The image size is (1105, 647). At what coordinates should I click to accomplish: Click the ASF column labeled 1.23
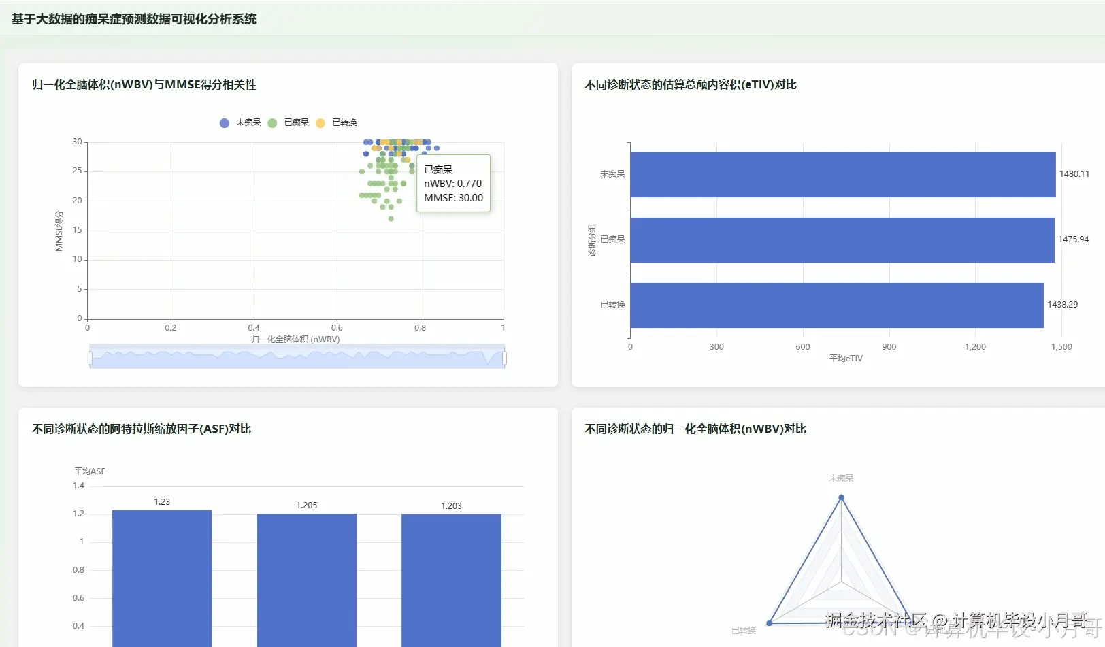(162, 578)
